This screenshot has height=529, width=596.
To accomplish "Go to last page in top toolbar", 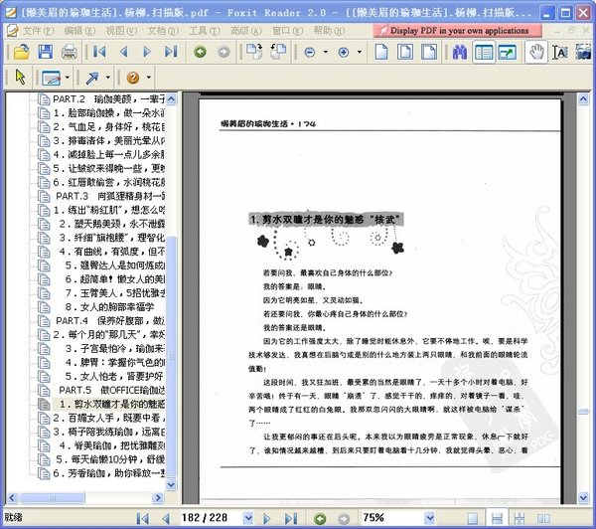I will [x=171, y=52].
